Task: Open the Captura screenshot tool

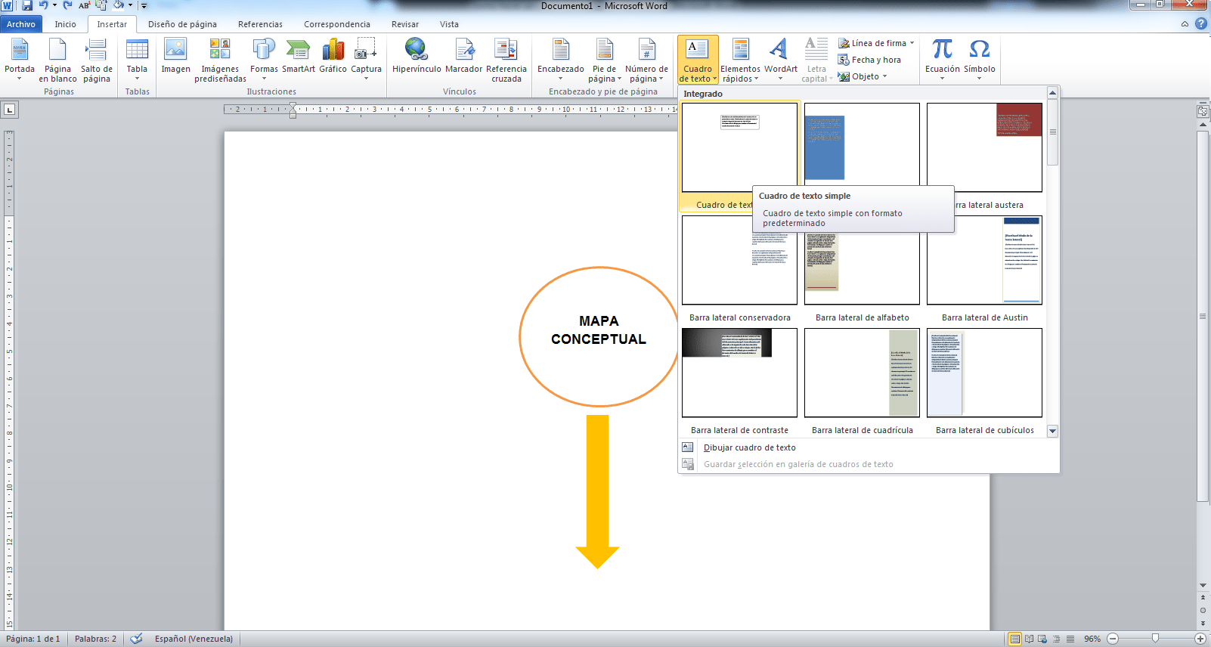Action: click(366, 60)
